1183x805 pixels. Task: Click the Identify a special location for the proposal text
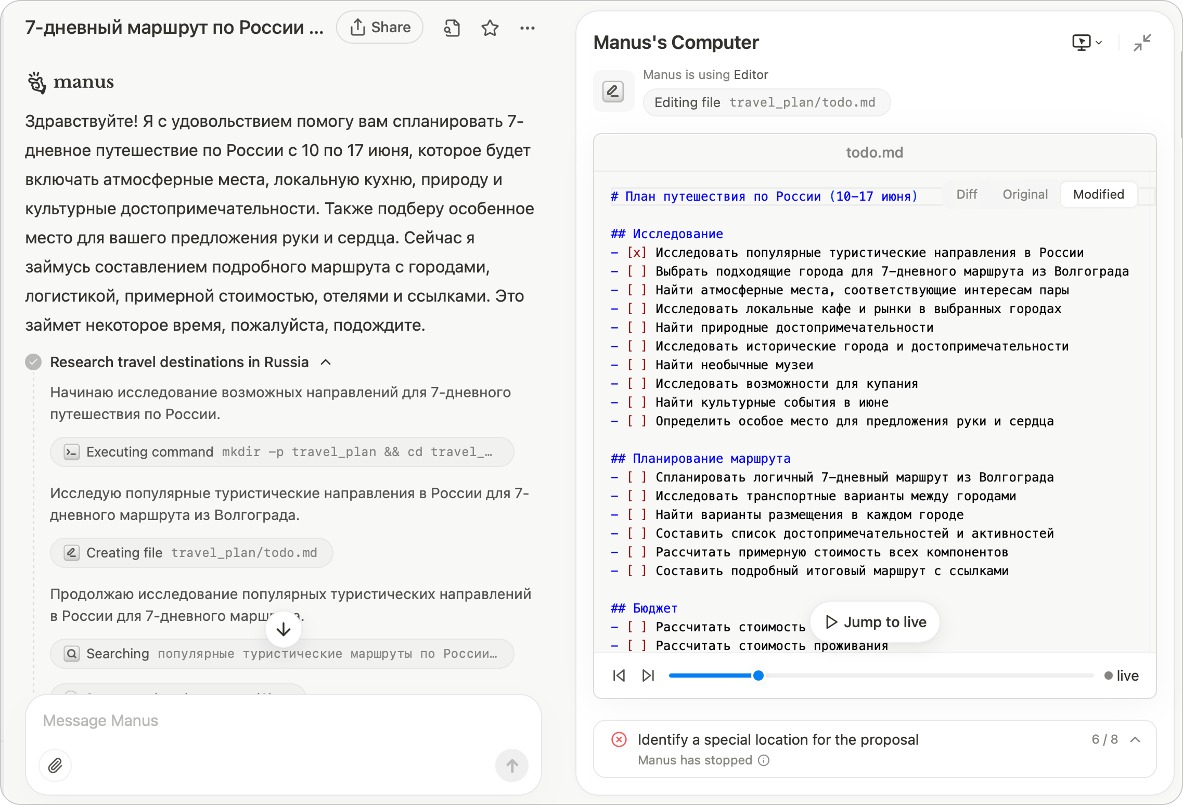pos(778,739)
